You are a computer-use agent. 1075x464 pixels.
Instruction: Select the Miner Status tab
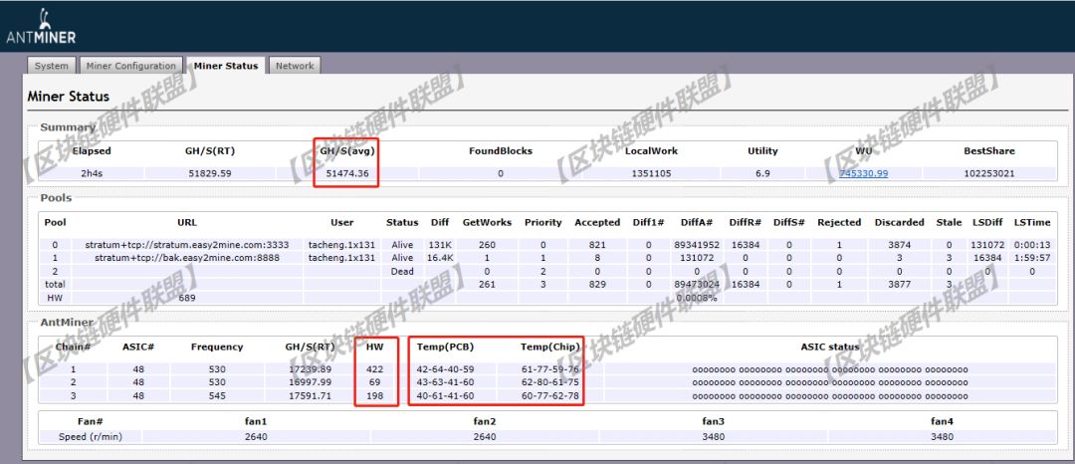tap(226, 66)
